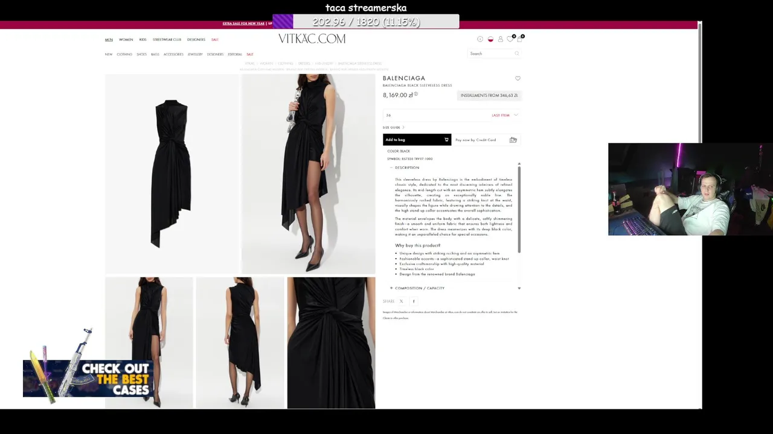Open model back-view photo
This screenshot has width=773, height=434.
click(x=240, y=342)
